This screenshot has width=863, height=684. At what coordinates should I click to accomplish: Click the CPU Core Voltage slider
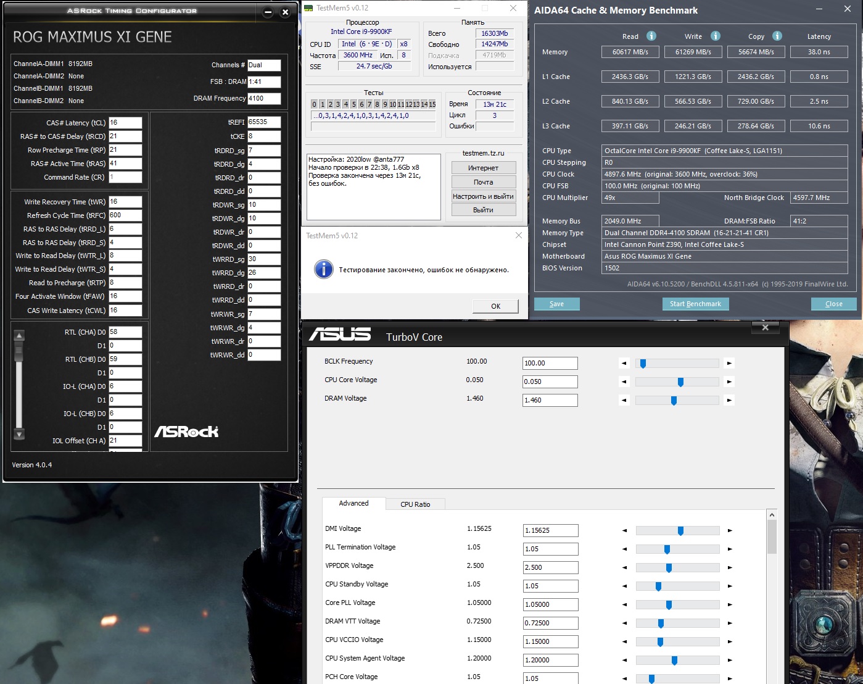click(x=677, y=382)
